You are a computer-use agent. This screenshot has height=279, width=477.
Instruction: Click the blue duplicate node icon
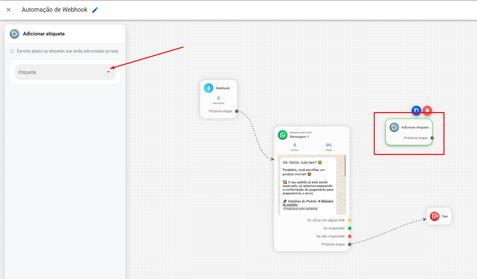tap(416, 110)
